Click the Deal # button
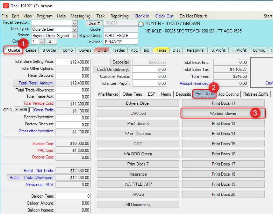This screenshot has width=273, height=214. point(94,23)
